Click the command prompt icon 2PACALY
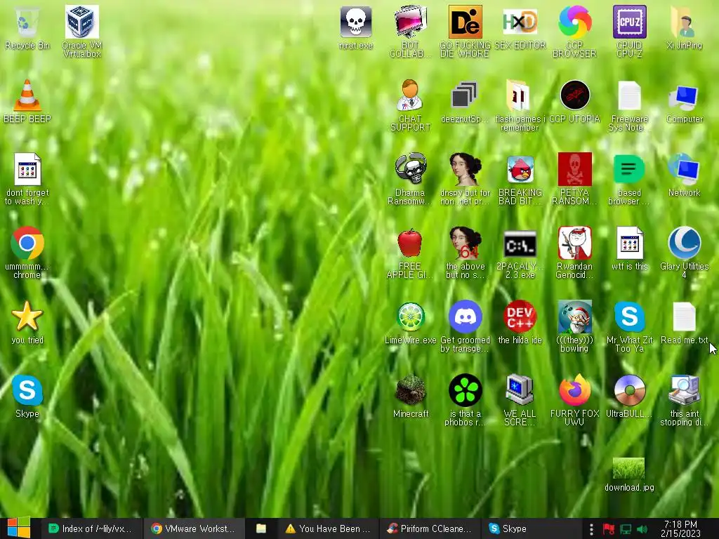719x539 pixels. coord(520,245)
